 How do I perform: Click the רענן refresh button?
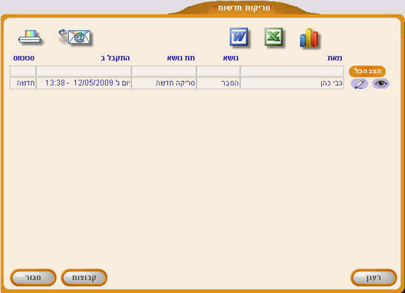pyautogui.click(x=374, y=278)
